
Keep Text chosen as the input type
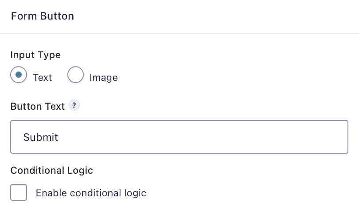click(19, 75)
